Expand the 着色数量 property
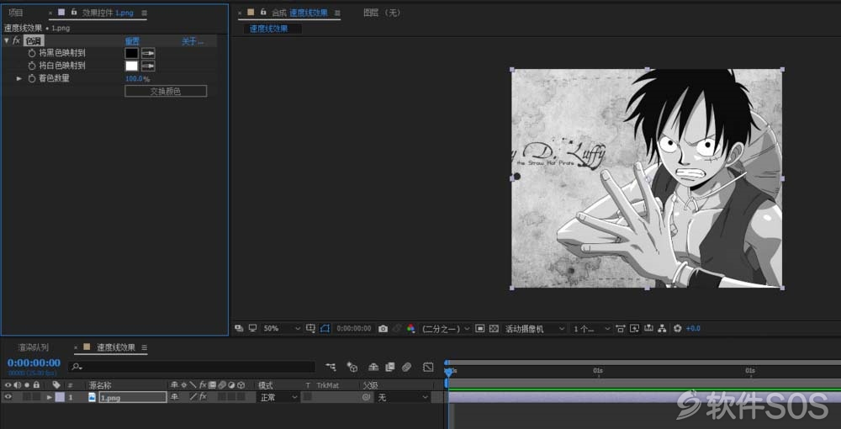841x429 pixels. 19,78
